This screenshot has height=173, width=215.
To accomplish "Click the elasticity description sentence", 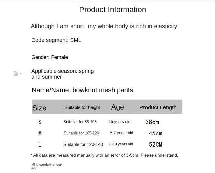I will pyautogui.click(x=105, y=26).
